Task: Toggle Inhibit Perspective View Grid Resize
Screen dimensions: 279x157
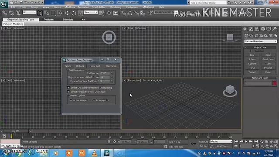Action: (68, 92)
